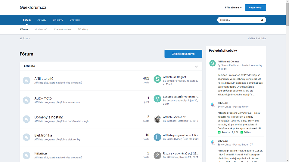The height and width of the screenshot is (162, 289).
Task: Open the Přihlašte se dropdown
Action: [x=233, y=7]
